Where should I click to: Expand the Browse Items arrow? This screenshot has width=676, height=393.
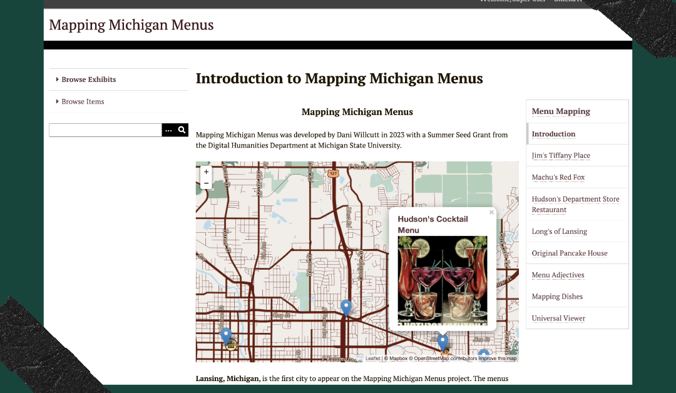[x=58, y=101]
